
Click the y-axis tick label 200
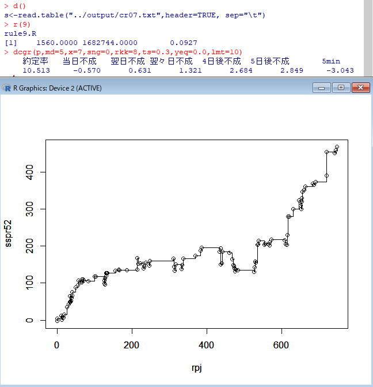[29, 246]
